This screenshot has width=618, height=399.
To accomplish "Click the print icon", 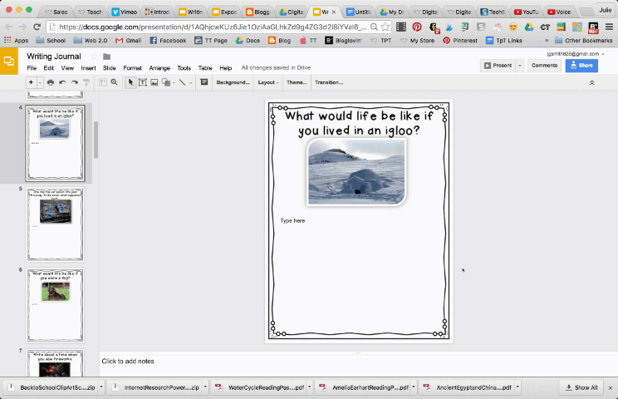I will 51,82.
